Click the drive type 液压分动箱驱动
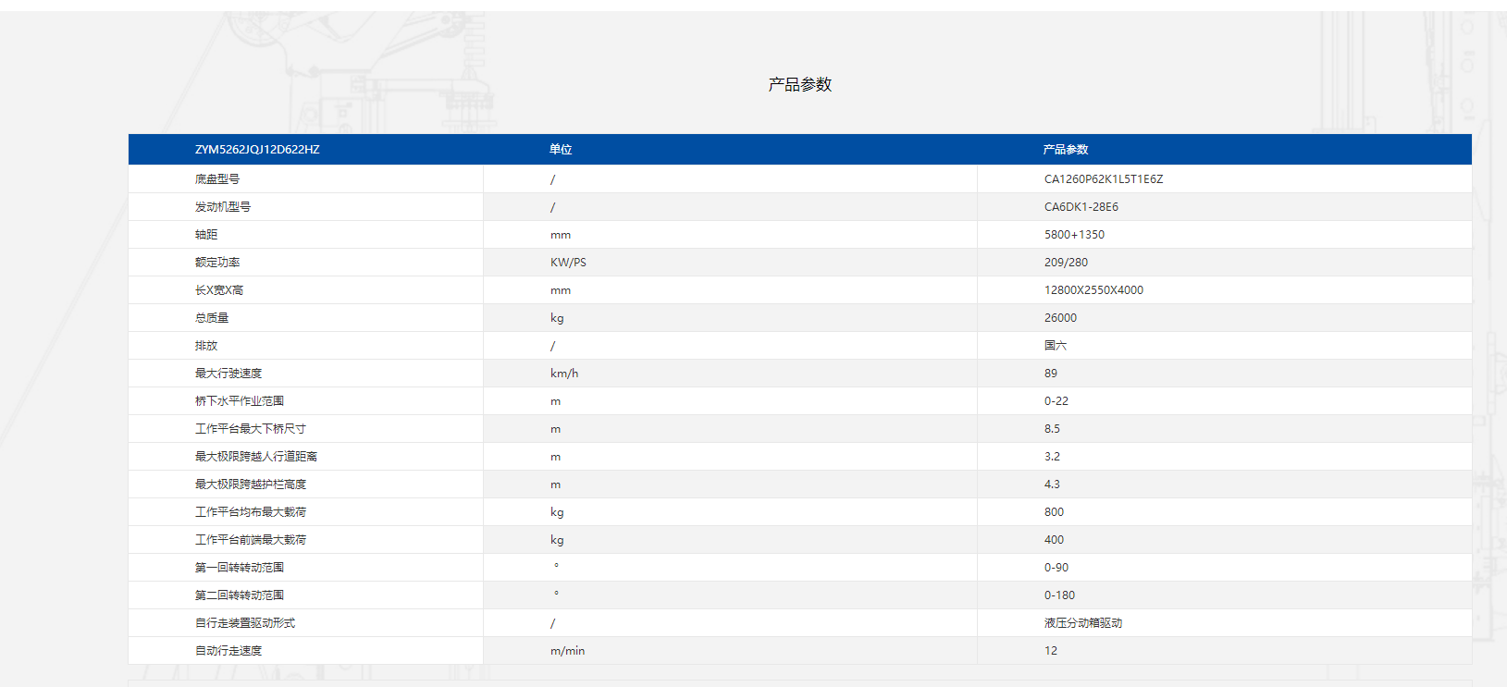Screen dimensions: 1507x687 [x=1083, y=623]
